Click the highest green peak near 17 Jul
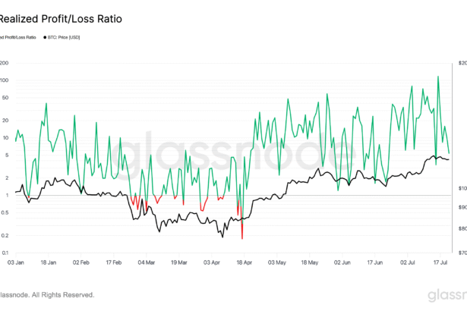The height and width of the screenshot is (311, 467). coord(438,77)
